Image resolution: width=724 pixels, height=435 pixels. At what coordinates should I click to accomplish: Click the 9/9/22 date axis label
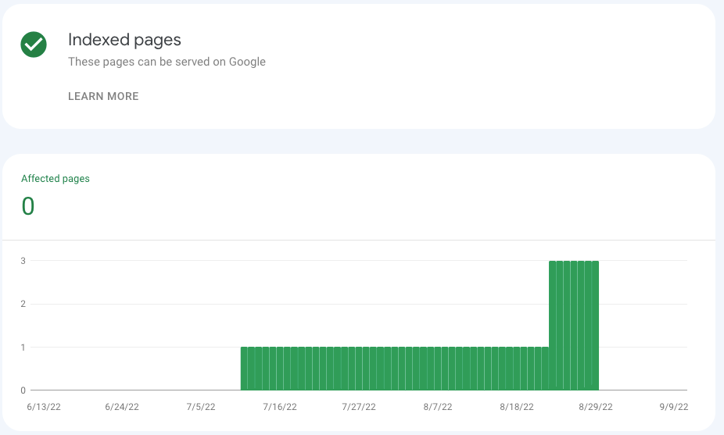[674, 407]
